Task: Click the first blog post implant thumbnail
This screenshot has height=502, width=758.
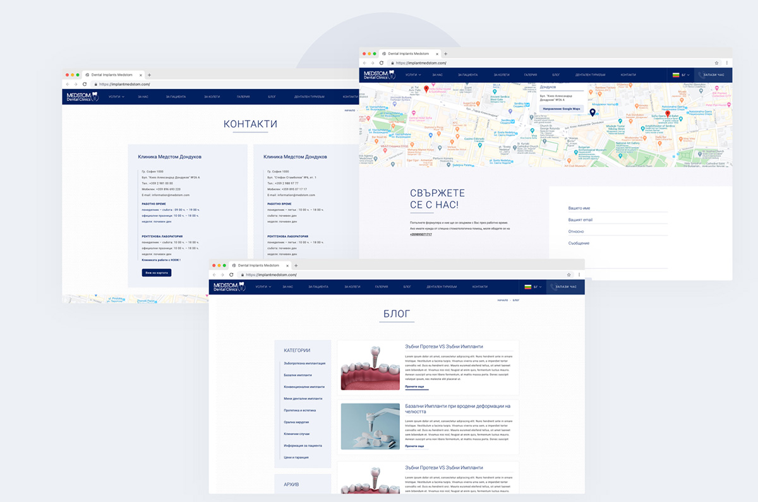Action: [x=370, y=367]
